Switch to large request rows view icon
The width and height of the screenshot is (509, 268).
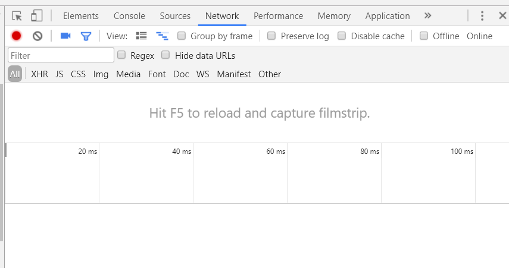point(141,36)
